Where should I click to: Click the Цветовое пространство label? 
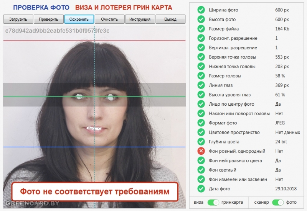pos(234,132)
